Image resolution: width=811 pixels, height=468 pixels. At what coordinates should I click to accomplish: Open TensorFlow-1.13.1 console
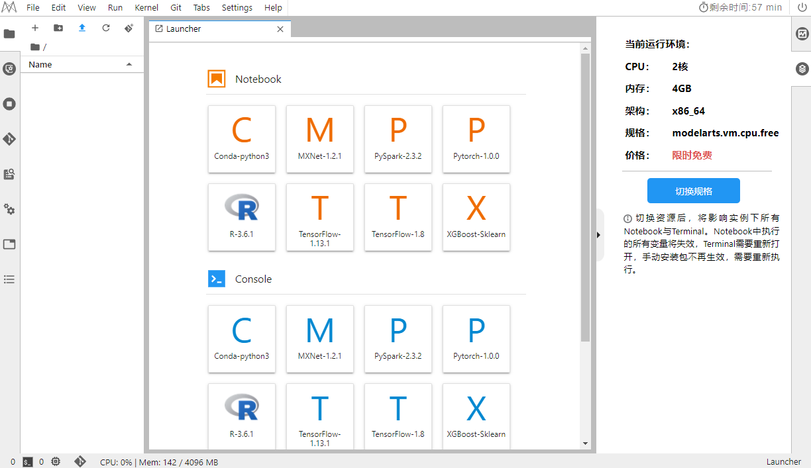320,416
